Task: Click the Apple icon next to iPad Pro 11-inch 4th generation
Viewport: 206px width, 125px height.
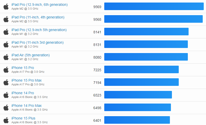Action: [x=6, y=19]
